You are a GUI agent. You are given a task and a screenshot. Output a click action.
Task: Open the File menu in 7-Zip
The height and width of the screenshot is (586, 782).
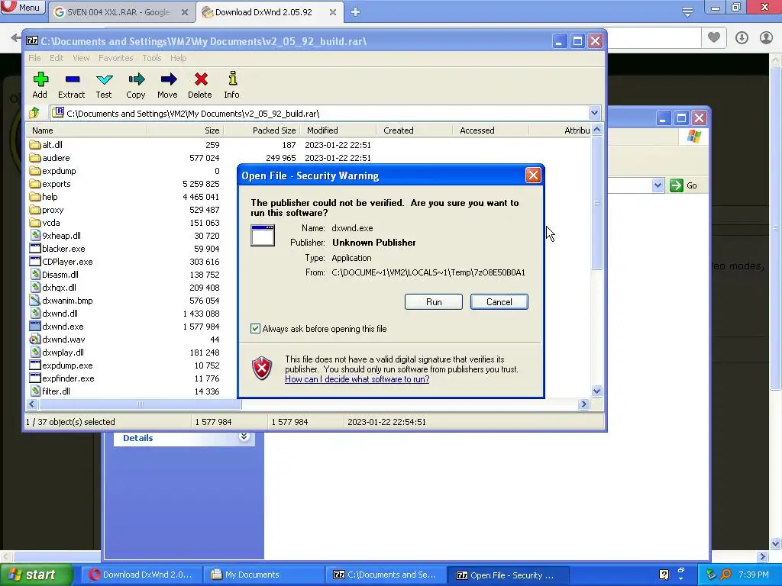(34, 58)
